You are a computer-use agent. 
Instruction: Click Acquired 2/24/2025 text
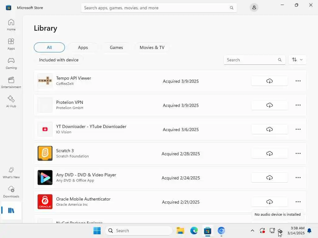point(181,178)
